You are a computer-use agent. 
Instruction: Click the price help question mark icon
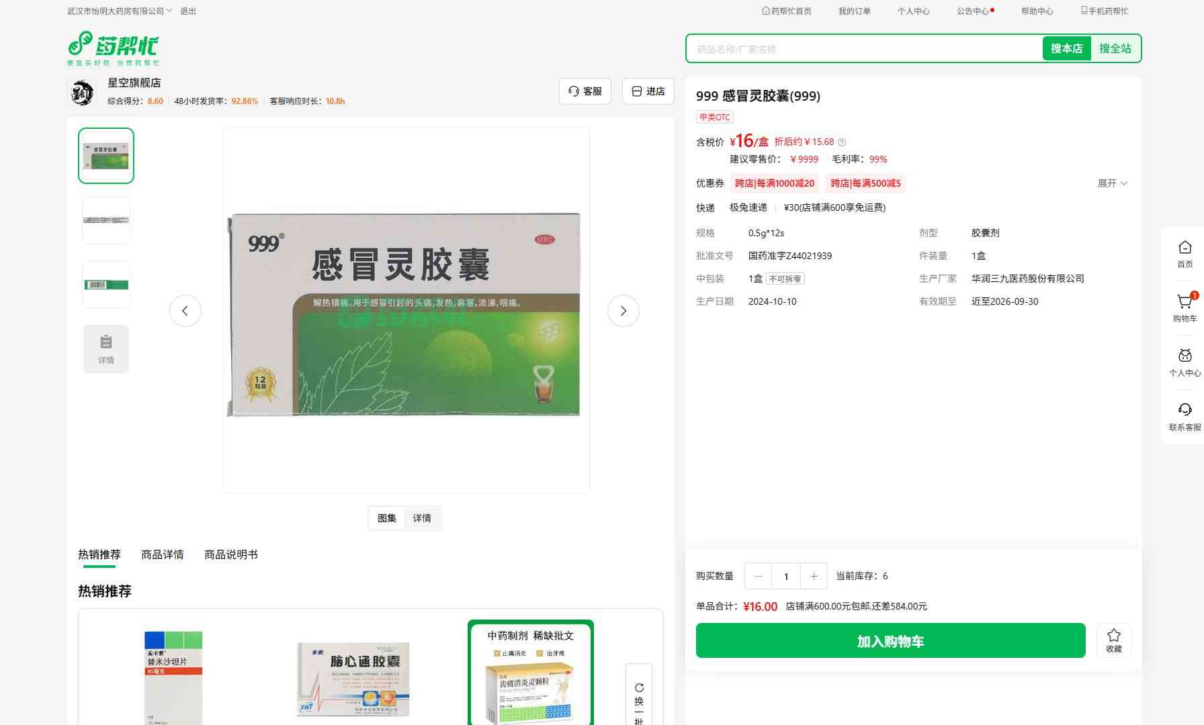842,142
